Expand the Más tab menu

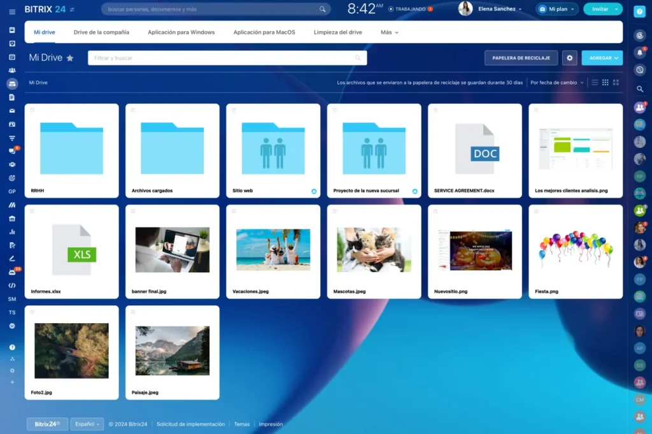389,32
